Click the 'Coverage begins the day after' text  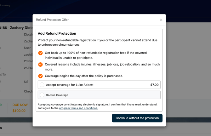point(84,76)
